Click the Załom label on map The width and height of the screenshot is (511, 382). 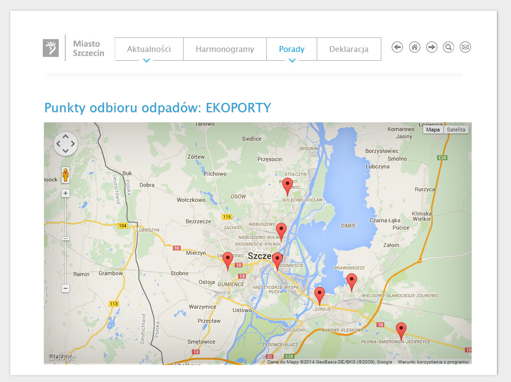391,245
